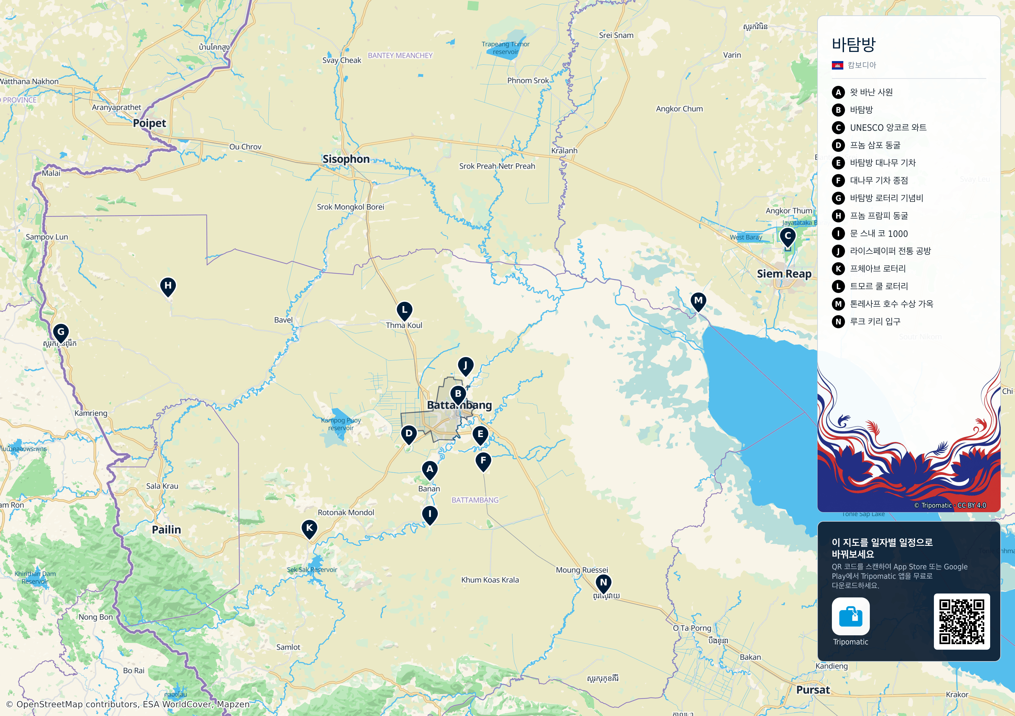Click the Cambodia flag icon
Screen dimensions: 1015x716
click(x=837, y=65)
